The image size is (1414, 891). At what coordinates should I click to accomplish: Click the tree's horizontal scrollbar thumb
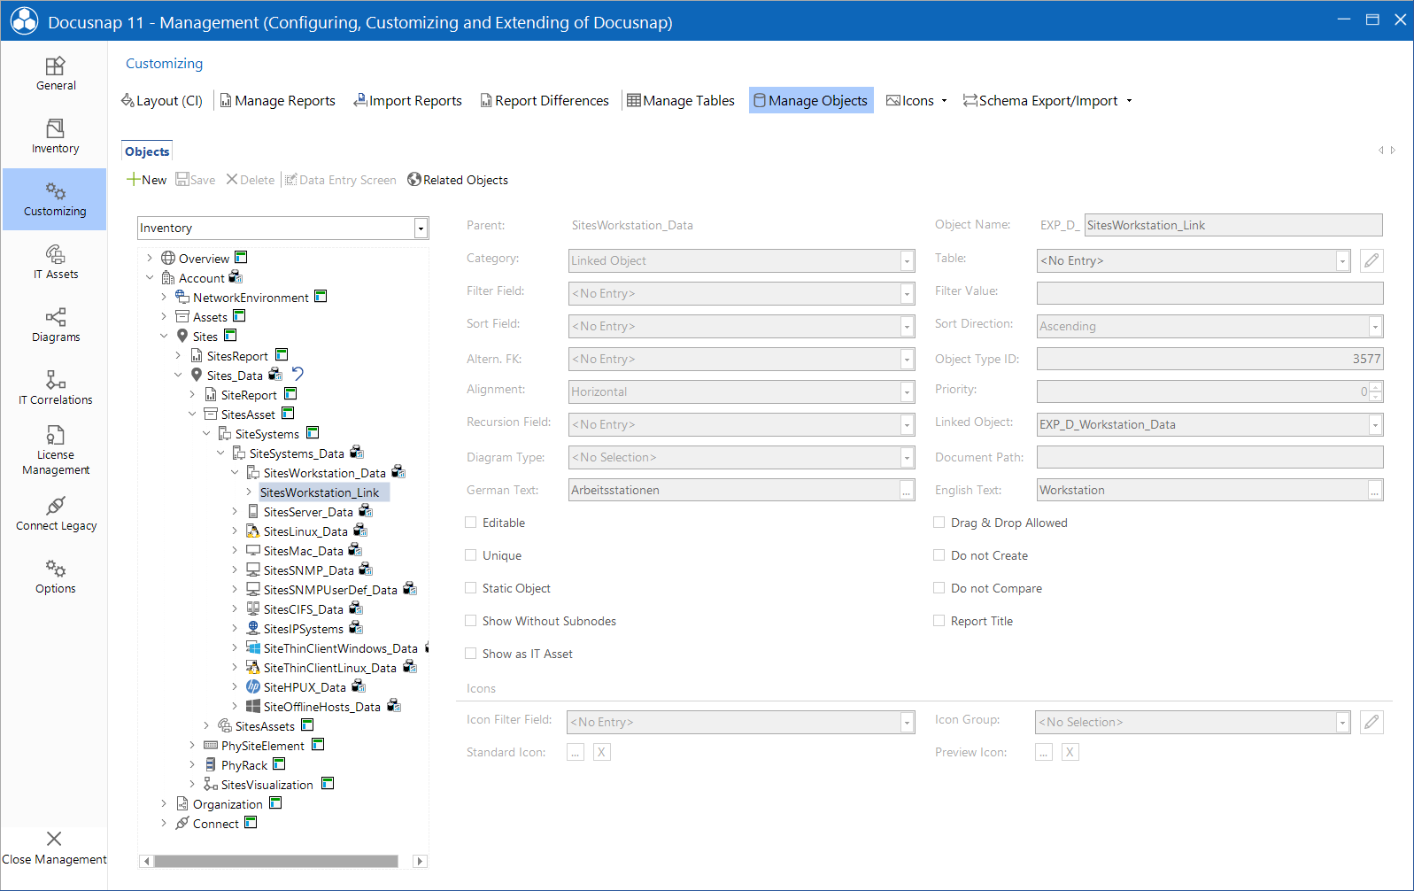pos(276,861)
